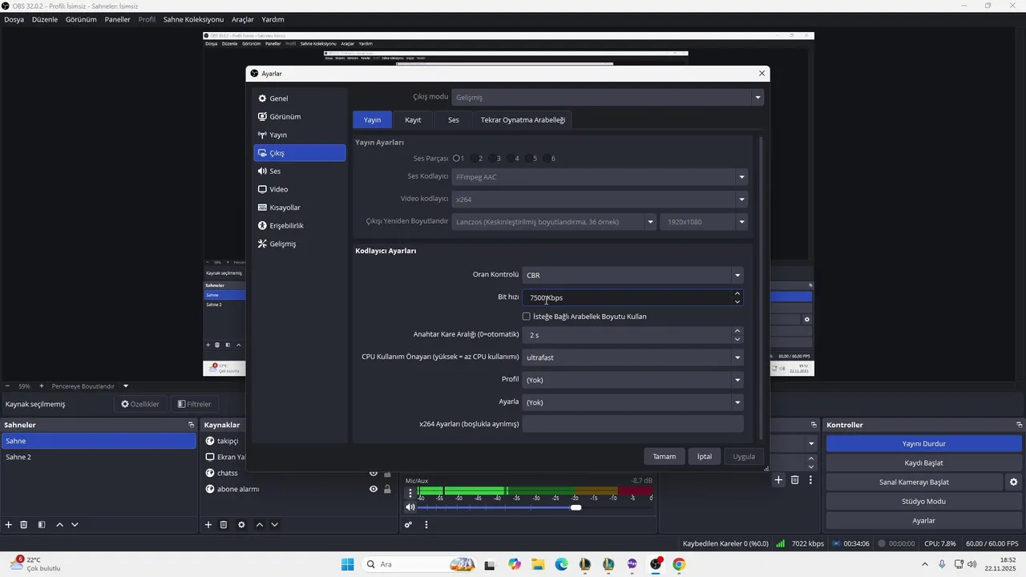Viewport: 1026px width, 577px height.
Task: Open Lanczos rescale filter dropdown
Action: pyautogui.click(x=555, y=222)
